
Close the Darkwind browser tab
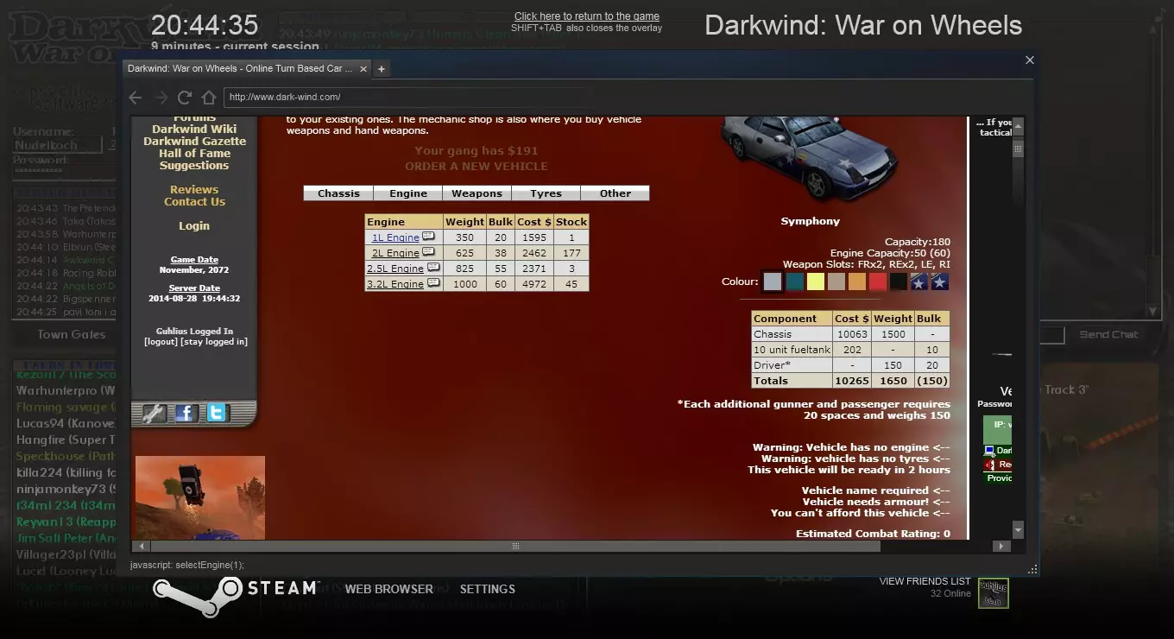point(363,69)
